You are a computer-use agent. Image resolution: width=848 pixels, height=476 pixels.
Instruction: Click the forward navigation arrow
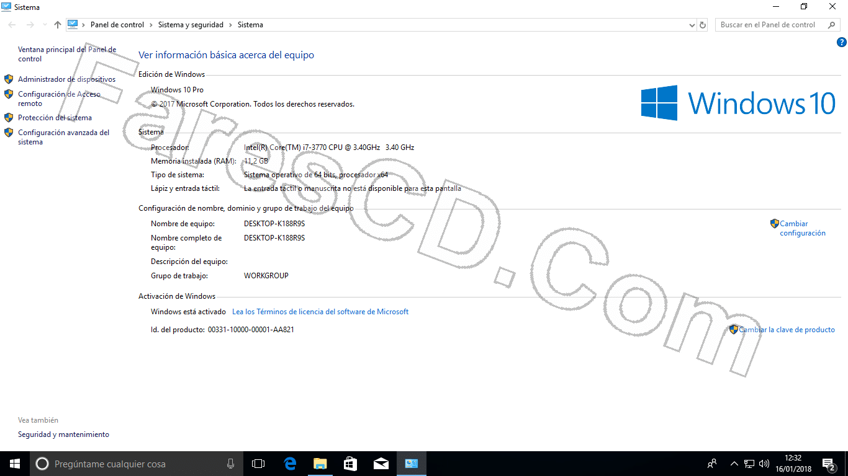click(30, 25)
